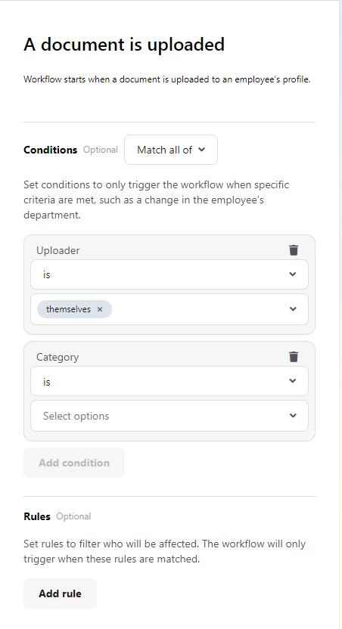Delete the Uploader condition with trash icon
The image size is (342, 629).
[294, 250]
